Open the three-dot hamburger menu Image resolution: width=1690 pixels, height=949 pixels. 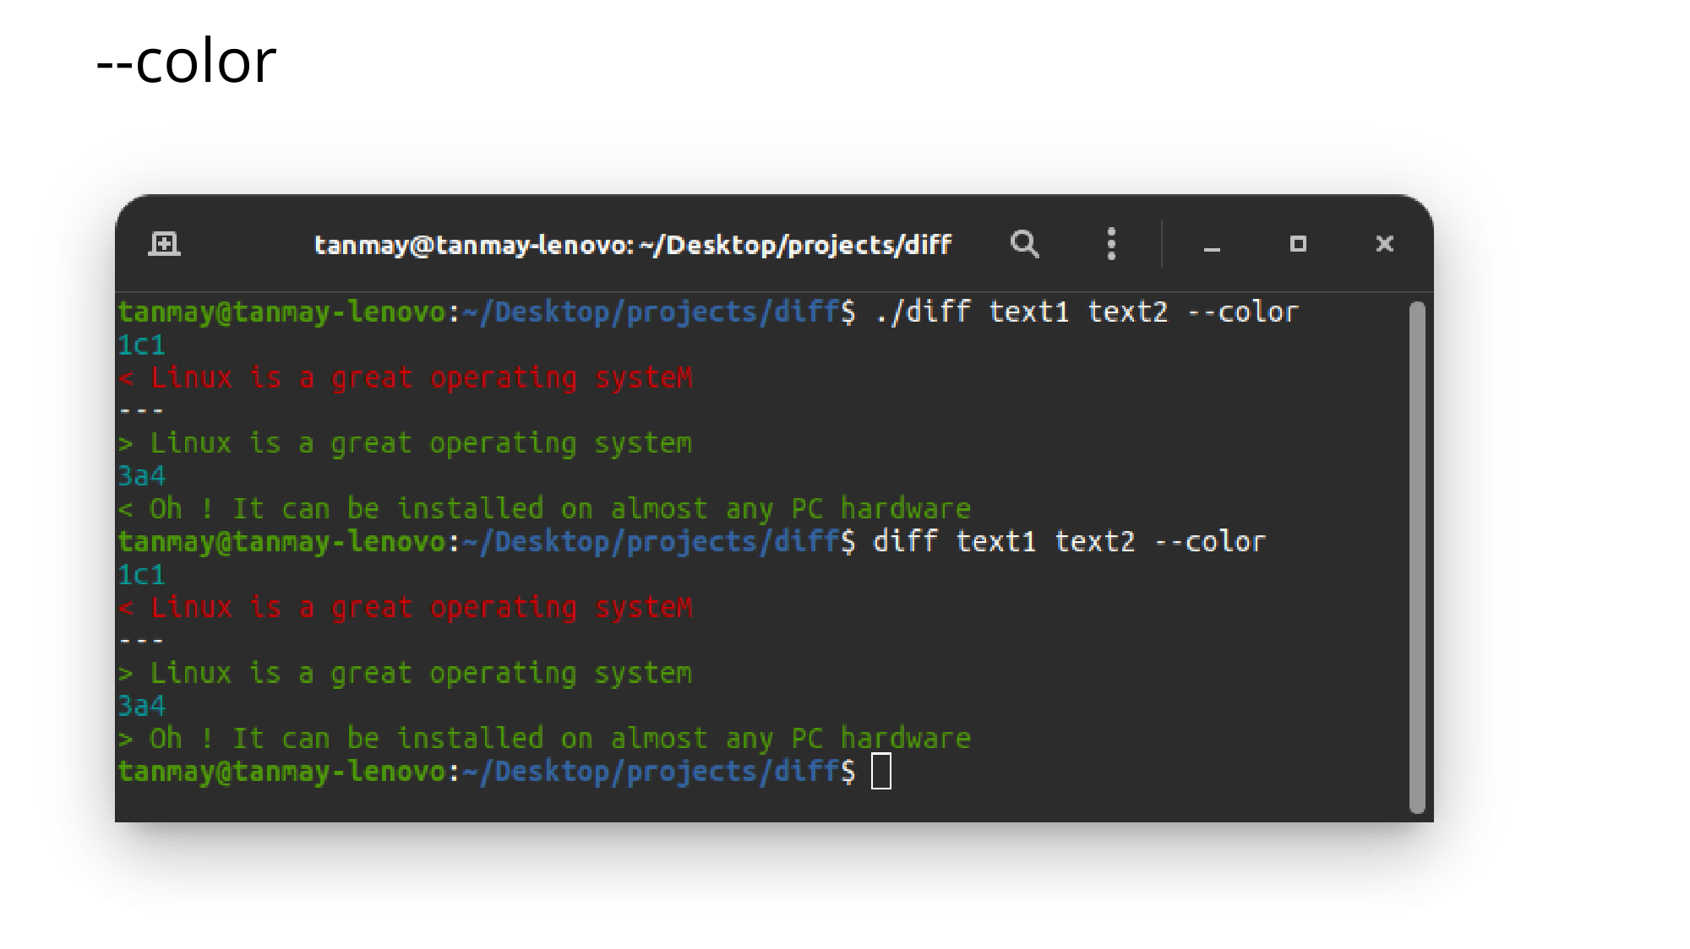1111,244
